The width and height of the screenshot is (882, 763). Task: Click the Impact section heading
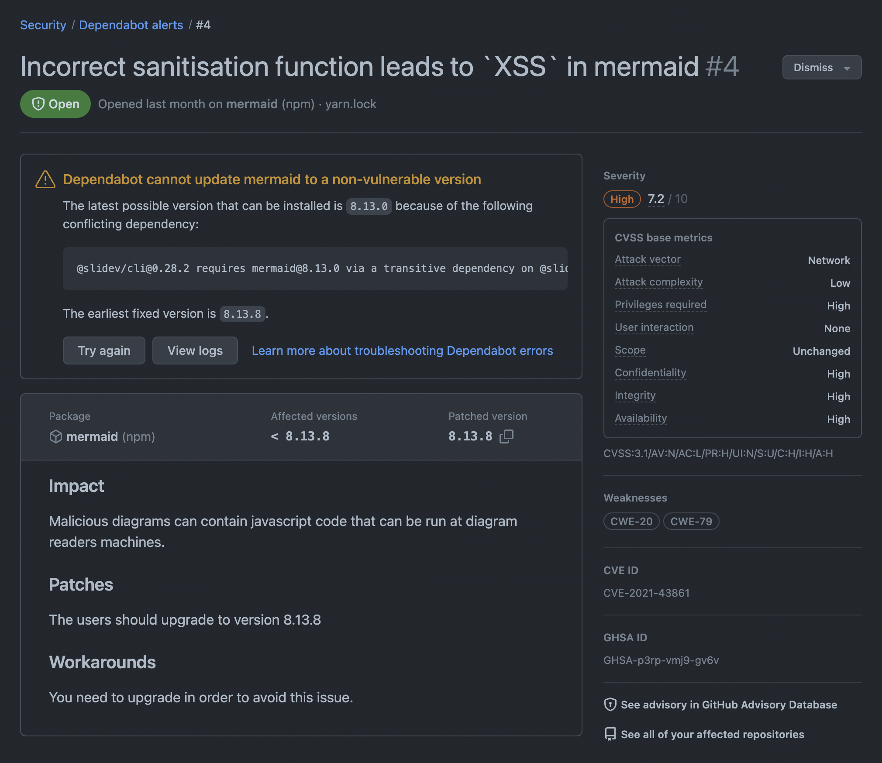pyautogui.click(x=76, y=486)
